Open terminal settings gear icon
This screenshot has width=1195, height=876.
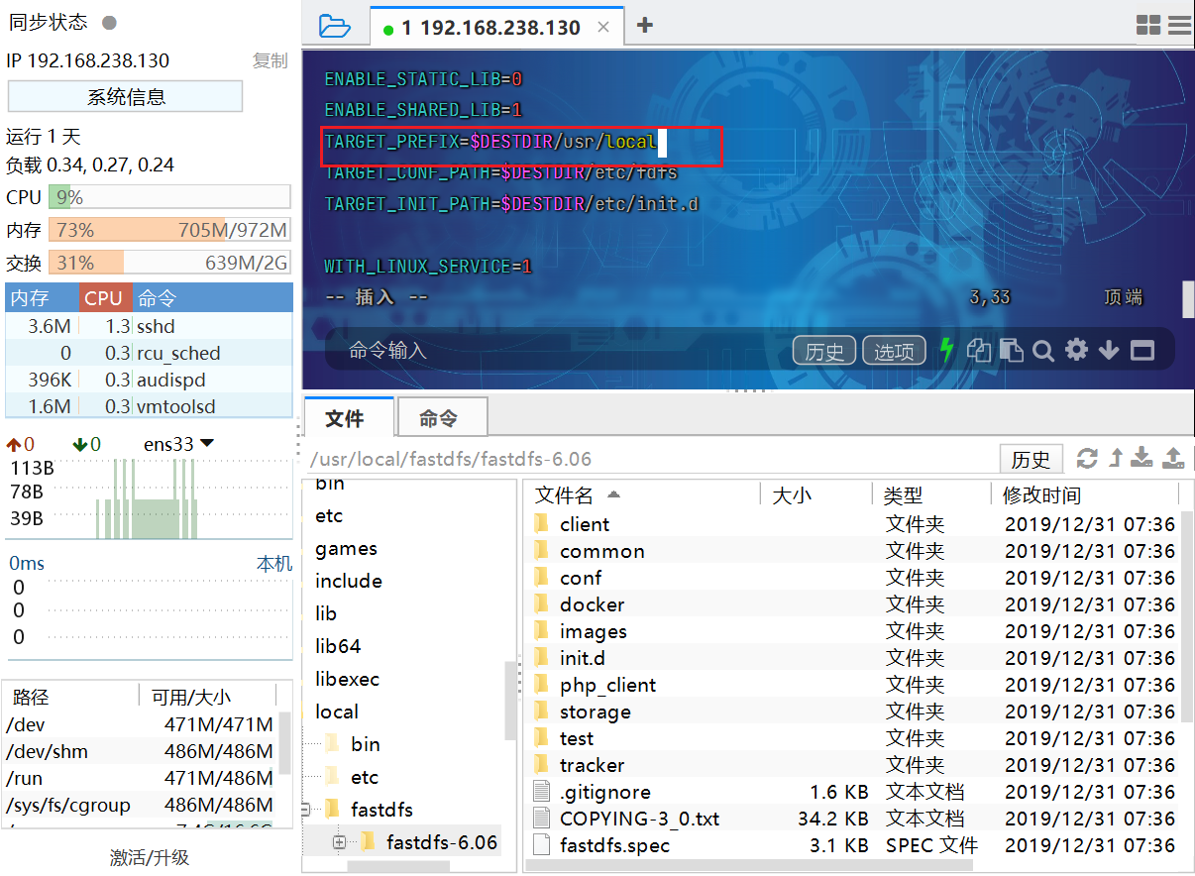coord(1076,350)
